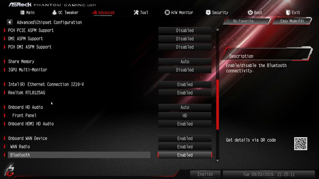Screen dimensions: 319x179
Task: Click the QR code image
Action: click(x=300, y=143)
